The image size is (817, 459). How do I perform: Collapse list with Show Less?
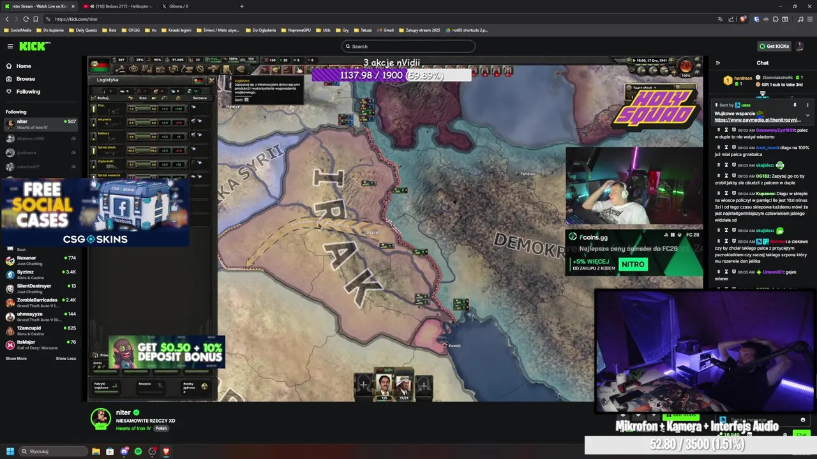click(66, 358)
